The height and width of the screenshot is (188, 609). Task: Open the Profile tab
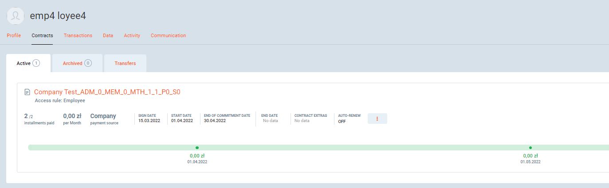point(14,35)
